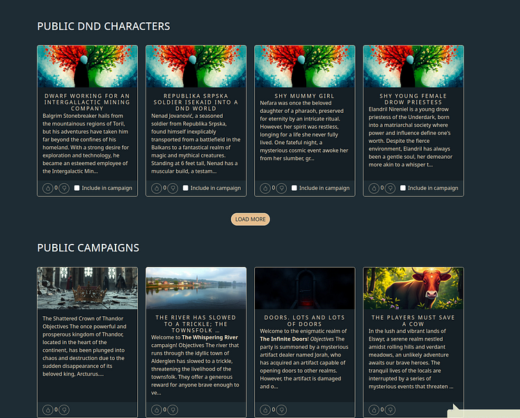The image size is (520, 418).
Task: Click the Load More button
Action: (251, 219)
